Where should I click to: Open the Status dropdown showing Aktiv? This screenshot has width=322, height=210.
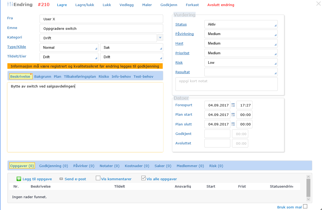pos(241,24)
